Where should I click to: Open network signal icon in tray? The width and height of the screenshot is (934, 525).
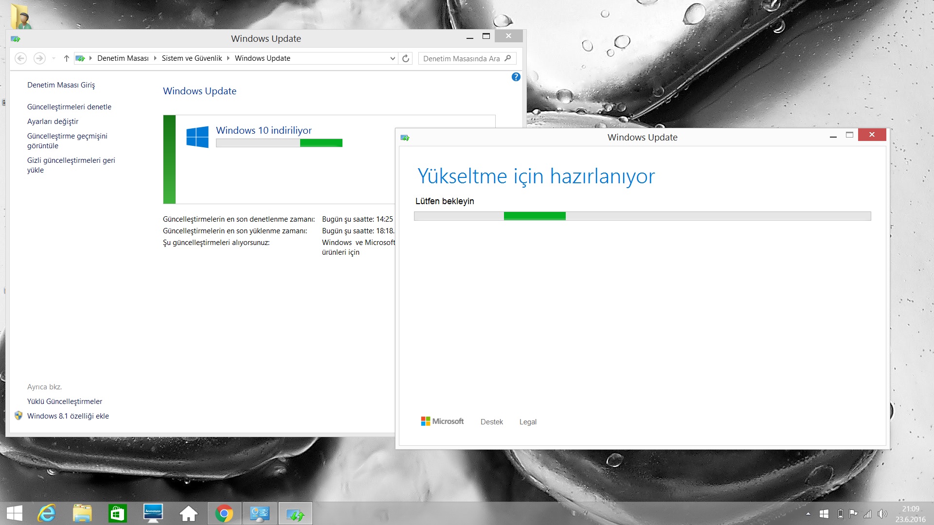pos(867,514)
